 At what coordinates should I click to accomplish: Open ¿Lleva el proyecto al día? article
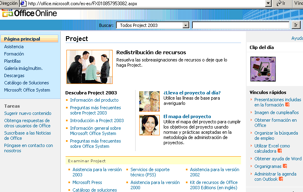pyautogui.click(x=192, y=93)
